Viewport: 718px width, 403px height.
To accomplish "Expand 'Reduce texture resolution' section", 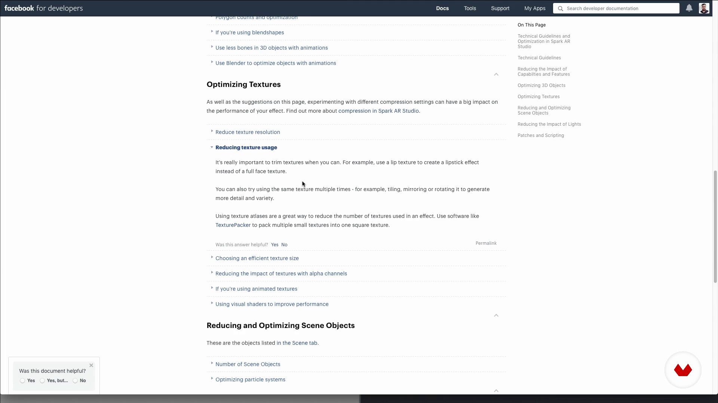I will (x=248, y=132).
